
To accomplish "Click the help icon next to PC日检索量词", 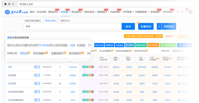I will 113,51.
